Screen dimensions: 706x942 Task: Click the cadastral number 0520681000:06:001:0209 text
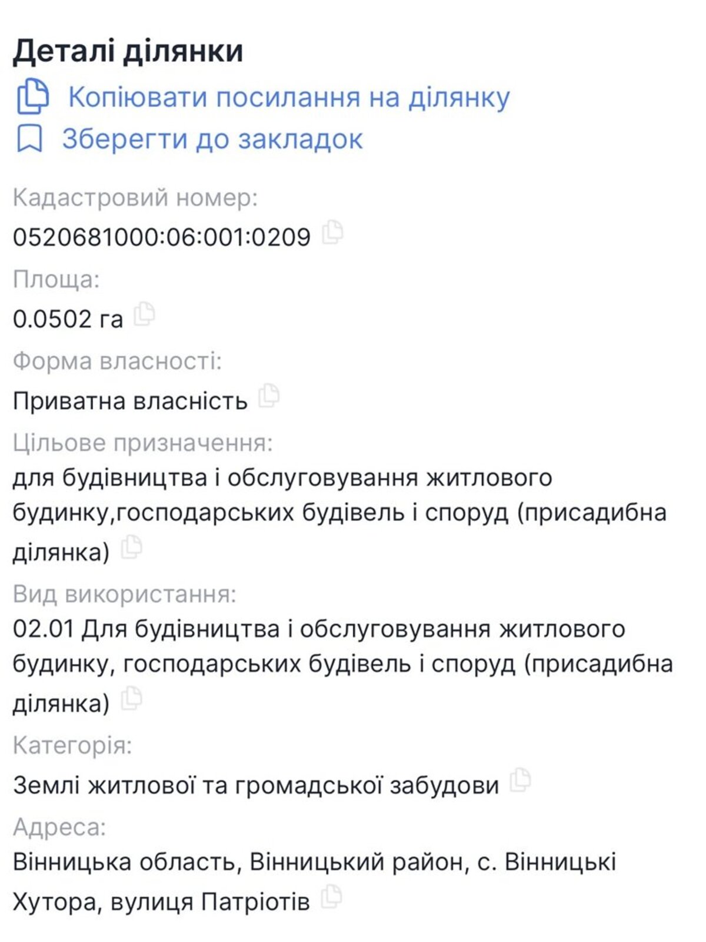click(x=162, y=237)
